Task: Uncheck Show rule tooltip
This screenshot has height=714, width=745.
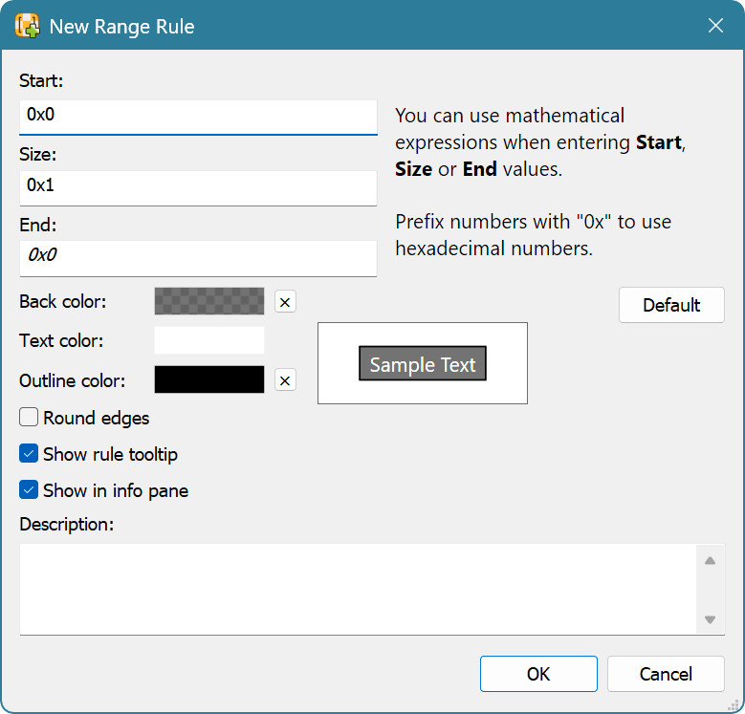Action: tap(29, 454)
